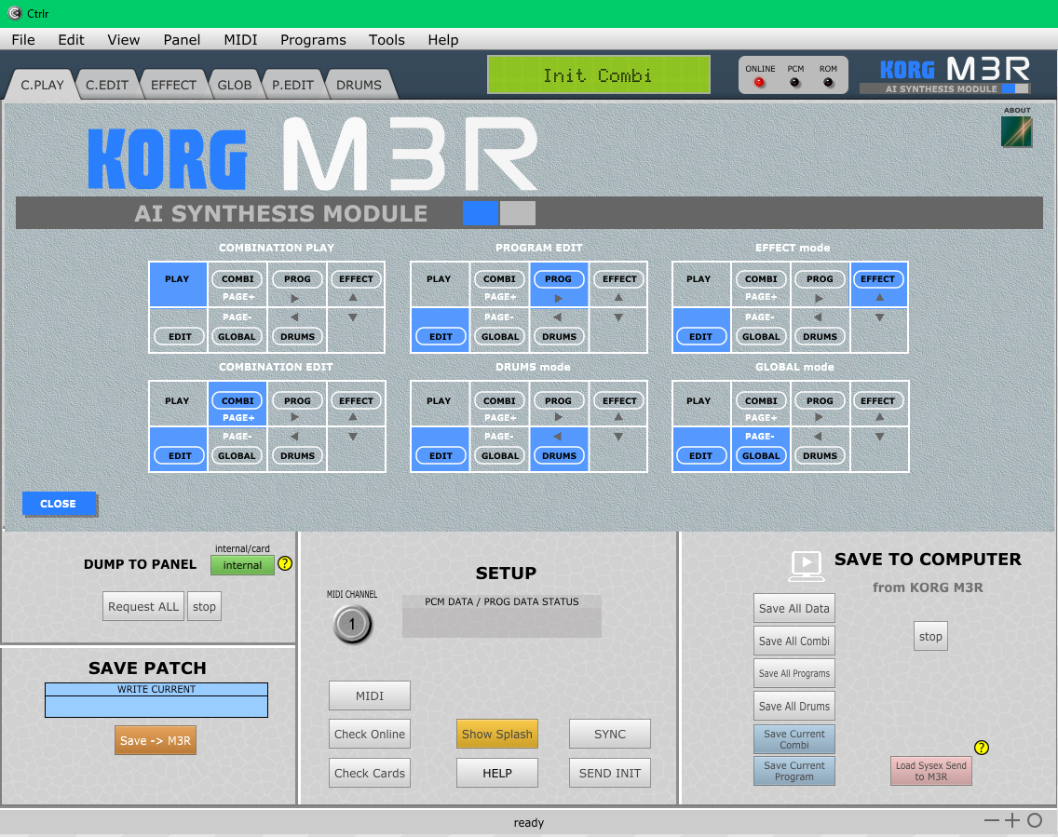Click the PROG button in Program Edit diagram
Viewport: 1058px width, 837px height.
558,278
